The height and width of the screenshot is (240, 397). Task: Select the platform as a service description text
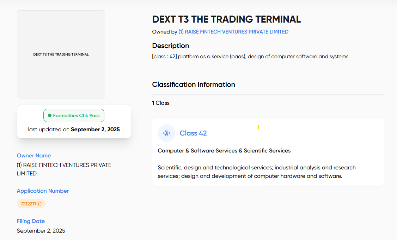click(250, 56)
